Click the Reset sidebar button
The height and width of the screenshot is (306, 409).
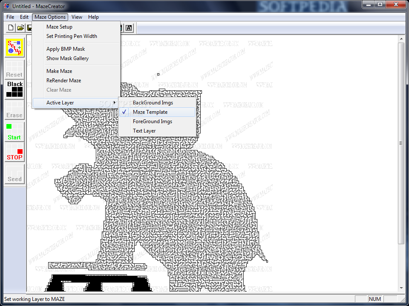pyautogui.click(x=14, y=69)
